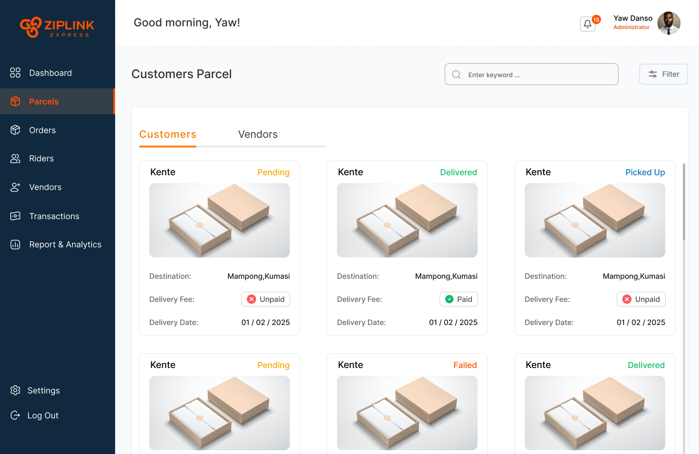Click the Settings gear icon
The height and width of the screenshot is (454, 699).
click(x=15, y=391)
